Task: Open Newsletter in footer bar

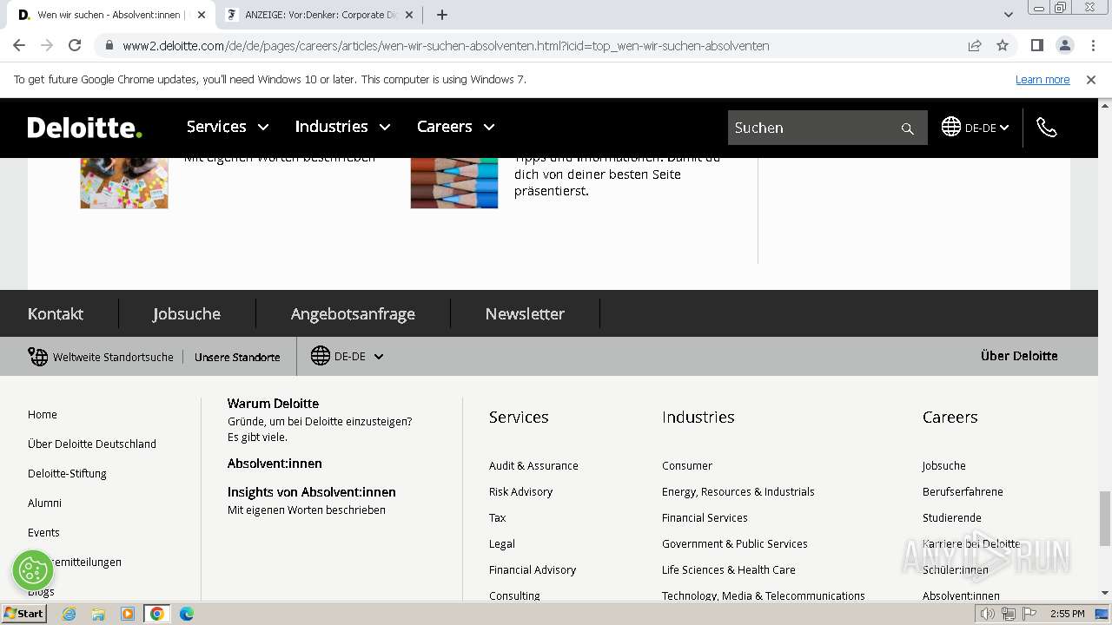Action: tap(525, 313)
